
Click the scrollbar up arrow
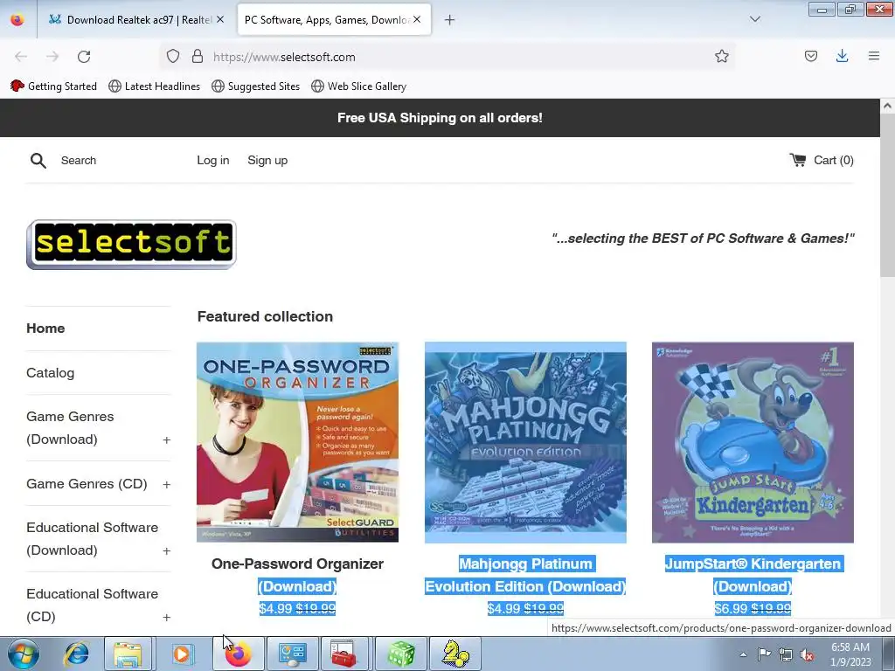[887, 106]
